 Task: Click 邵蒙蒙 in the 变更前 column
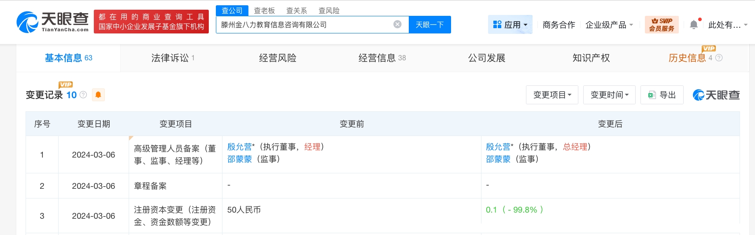point(239,159)
